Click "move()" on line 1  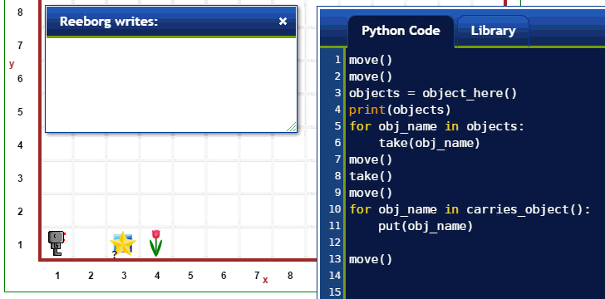[371, 60]
